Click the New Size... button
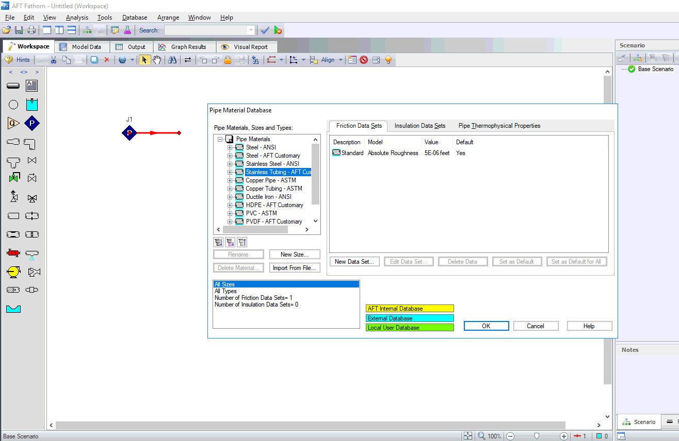 pos(295,255)
